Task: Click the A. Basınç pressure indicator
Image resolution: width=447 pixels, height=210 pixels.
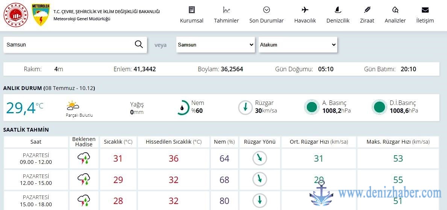Action: [311, 108]
